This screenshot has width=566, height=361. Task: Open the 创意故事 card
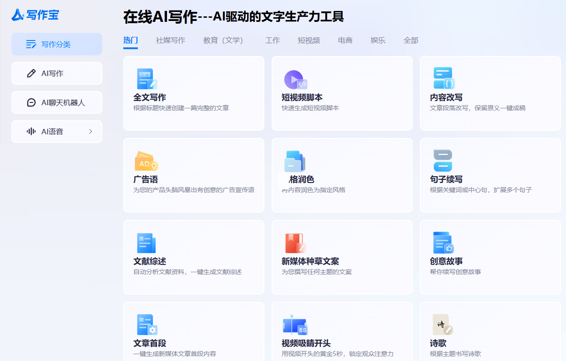click(490, 257)
